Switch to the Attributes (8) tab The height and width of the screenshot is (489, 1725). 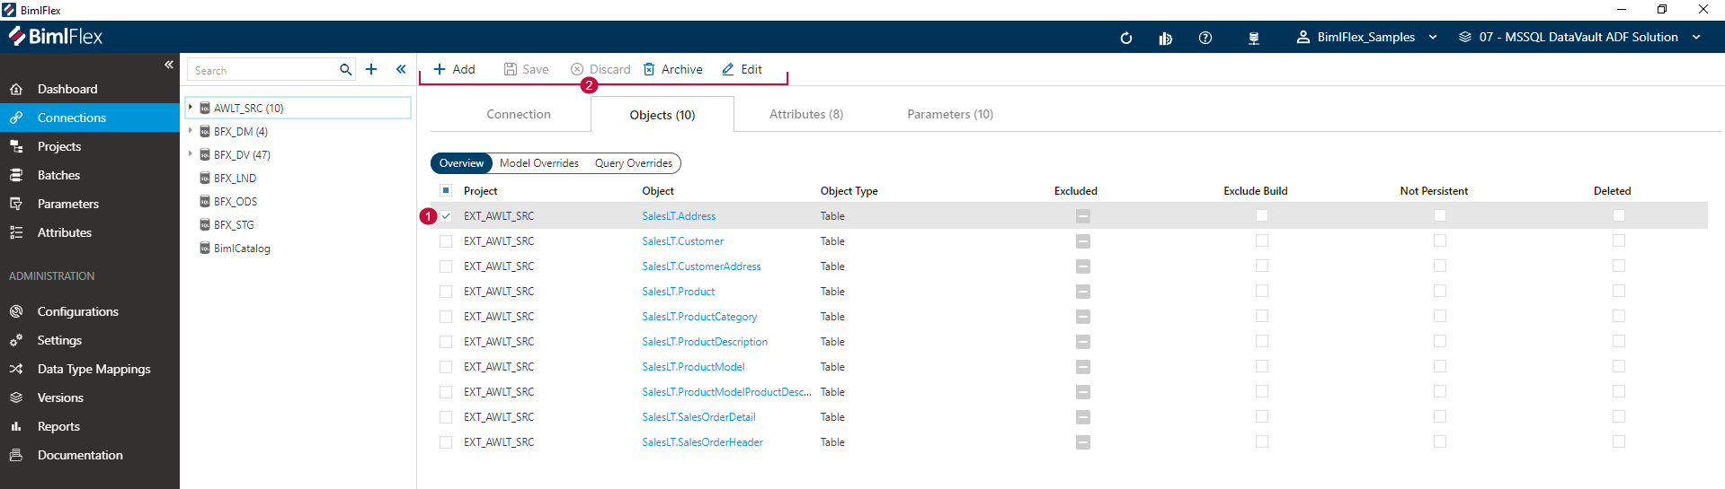pyautogui.click(x=805, y=114)
